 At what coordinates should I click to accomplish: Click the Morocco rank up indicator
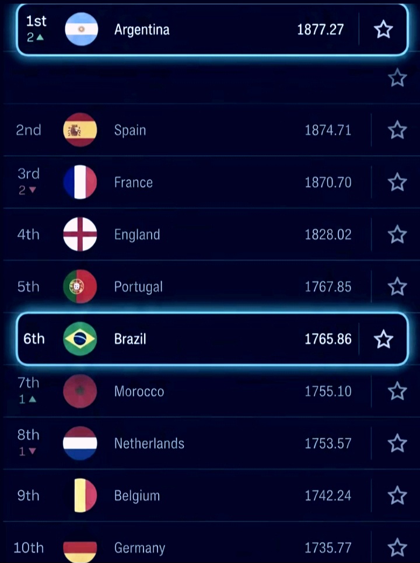[x=32, y=399]
